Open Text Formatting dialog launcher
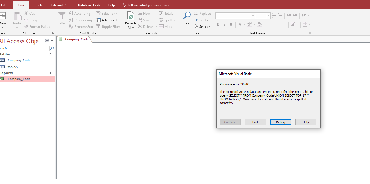This screenshot has width=370, height=184. [x=310, y=34]
